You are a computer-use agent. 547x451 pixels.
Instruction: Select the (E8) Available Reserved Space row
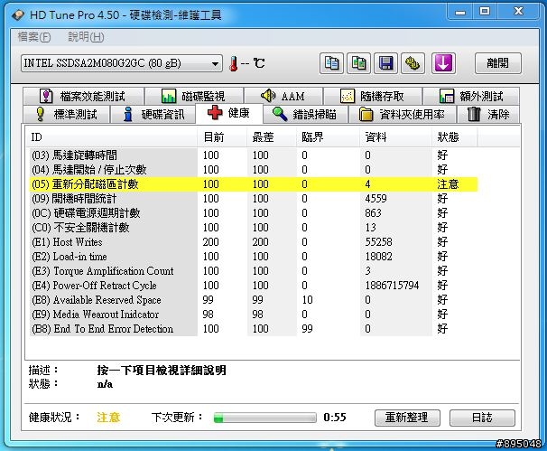point(254,300)
